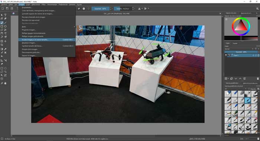Viewport: 260px width, 141px height.
Task: Move layer up with chevron icon
Action: (x=240, y=79)
